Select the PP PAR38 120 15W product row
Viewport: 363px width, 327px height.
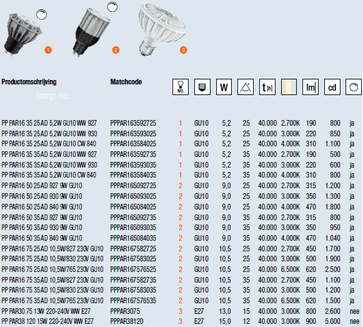[181, 321]
